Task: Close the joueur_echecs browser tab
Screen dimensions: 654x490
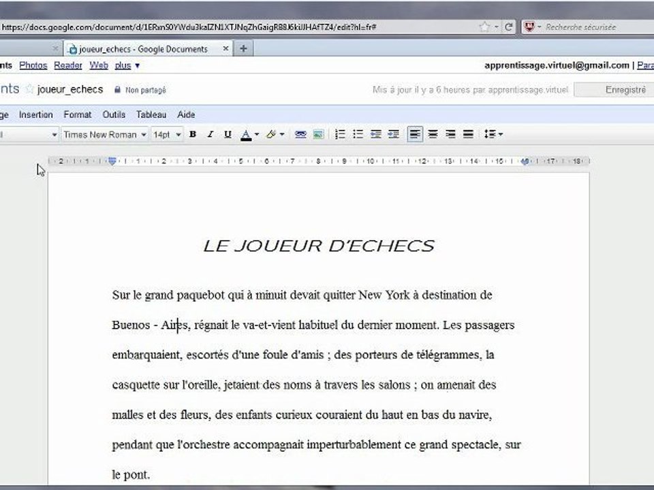Action: click(225, 49)
